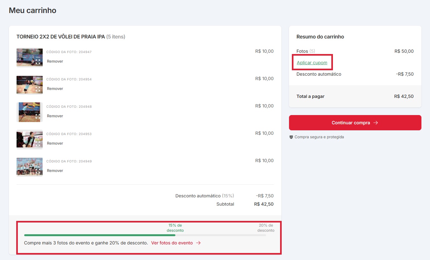The width and height of the screenshot is (430, 260).
Task: Click CÓDIGO DA FOTO: 204949 label
Action: pos(69,161)
